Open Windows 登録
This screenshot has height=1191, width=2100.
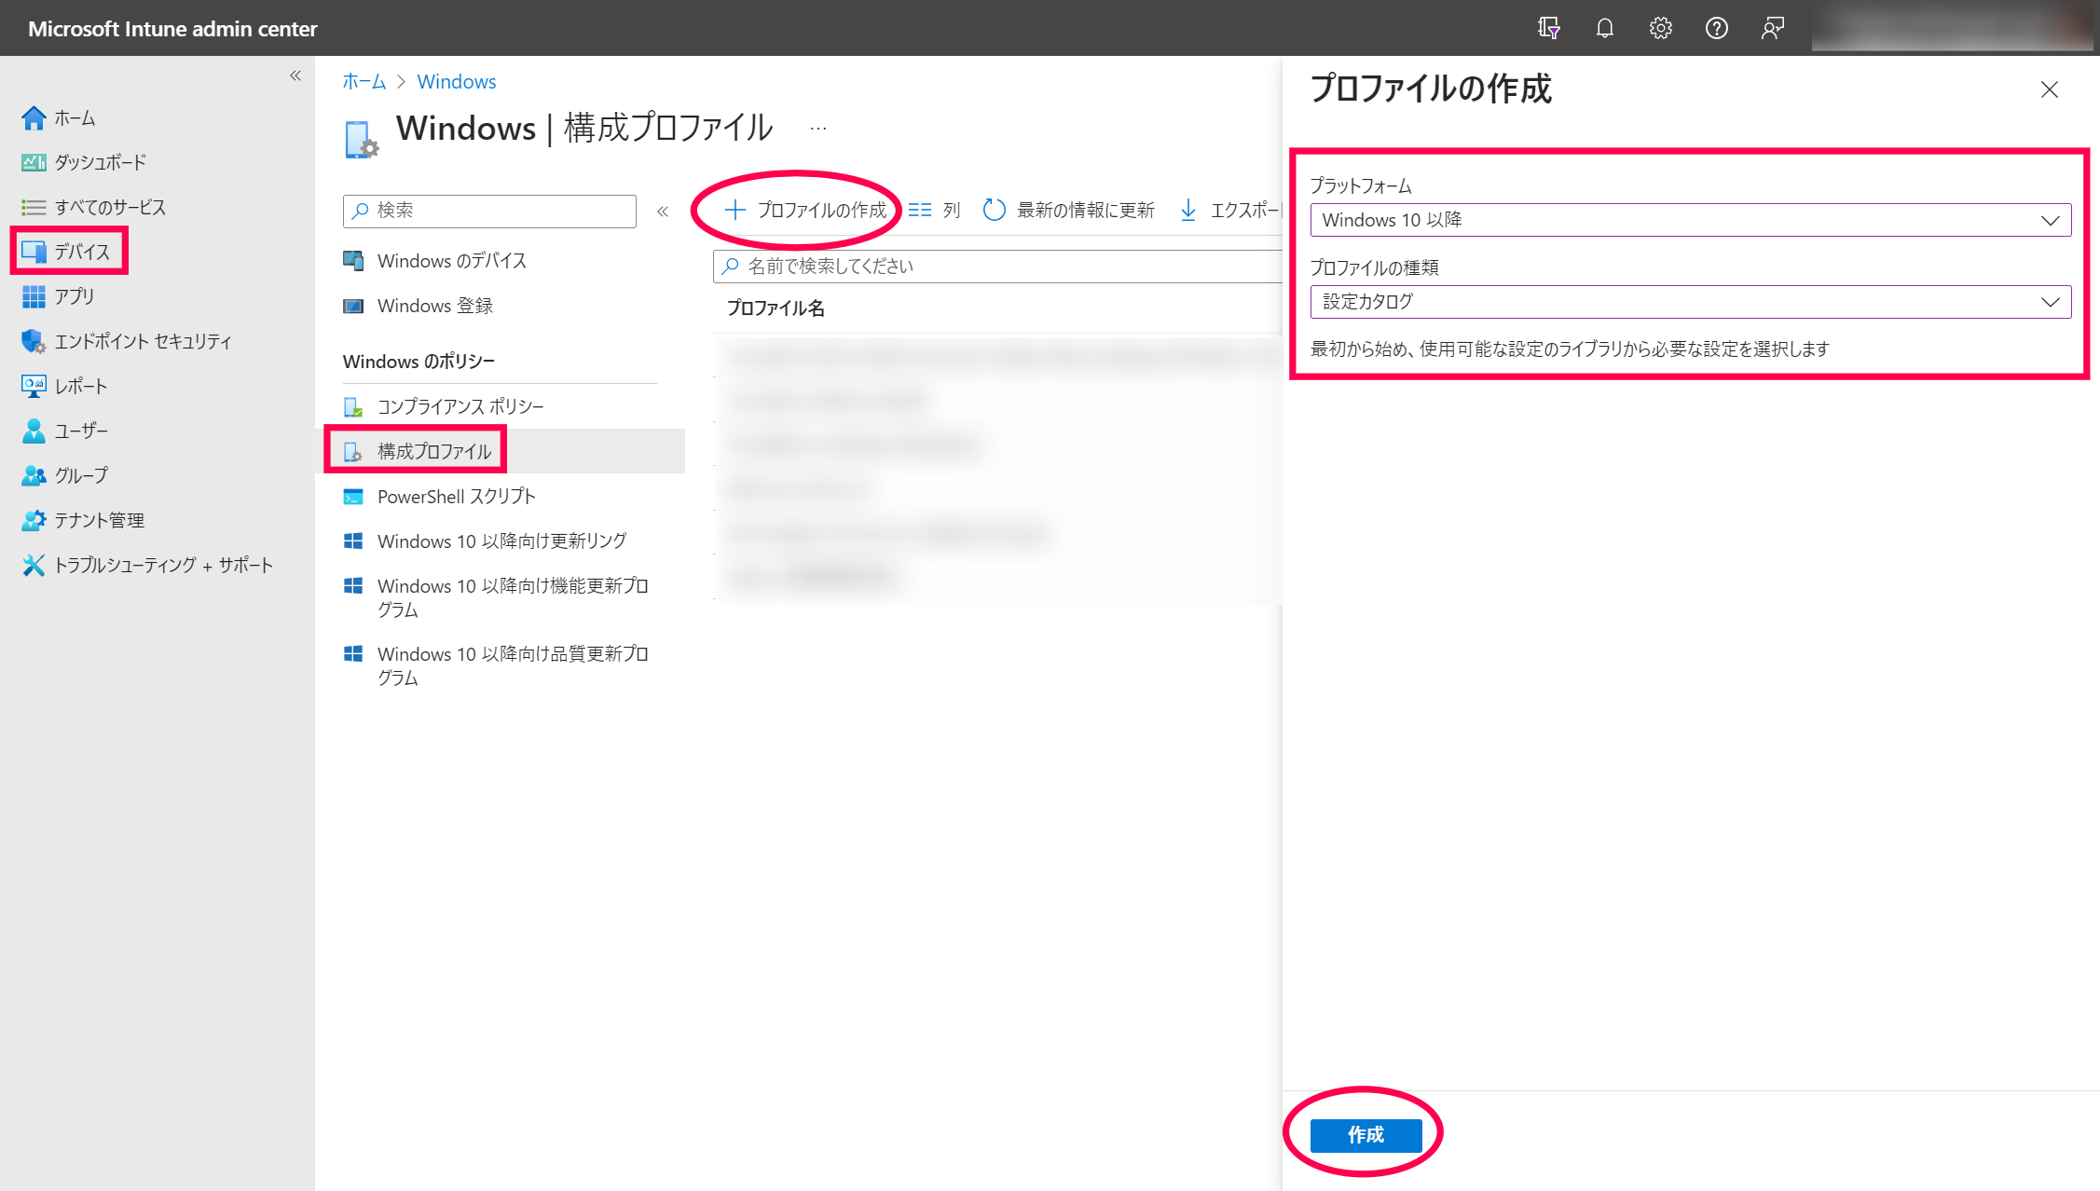point(418,306)
